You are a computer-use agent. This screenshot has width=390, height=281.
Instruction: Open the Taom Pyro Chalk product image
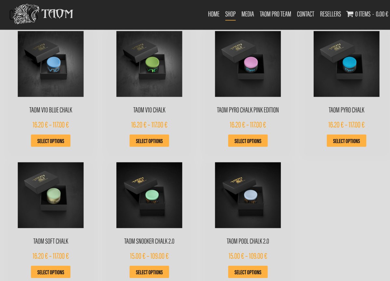[346, 64]
